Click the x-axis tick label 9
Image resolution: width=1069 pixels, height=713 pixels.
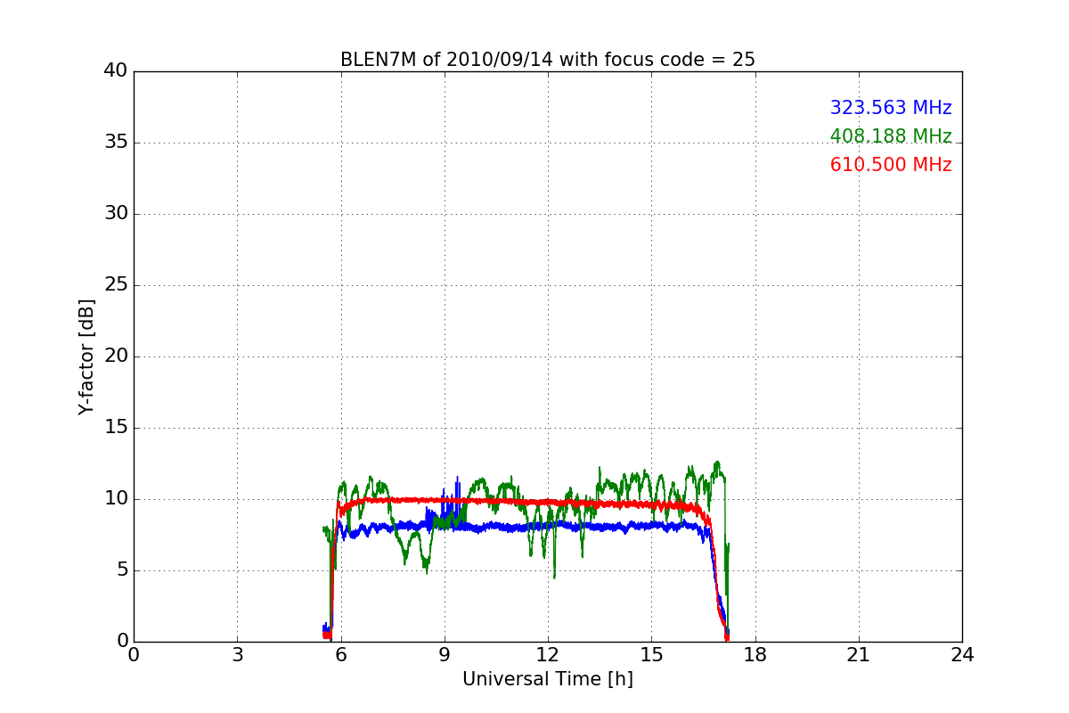445,655
